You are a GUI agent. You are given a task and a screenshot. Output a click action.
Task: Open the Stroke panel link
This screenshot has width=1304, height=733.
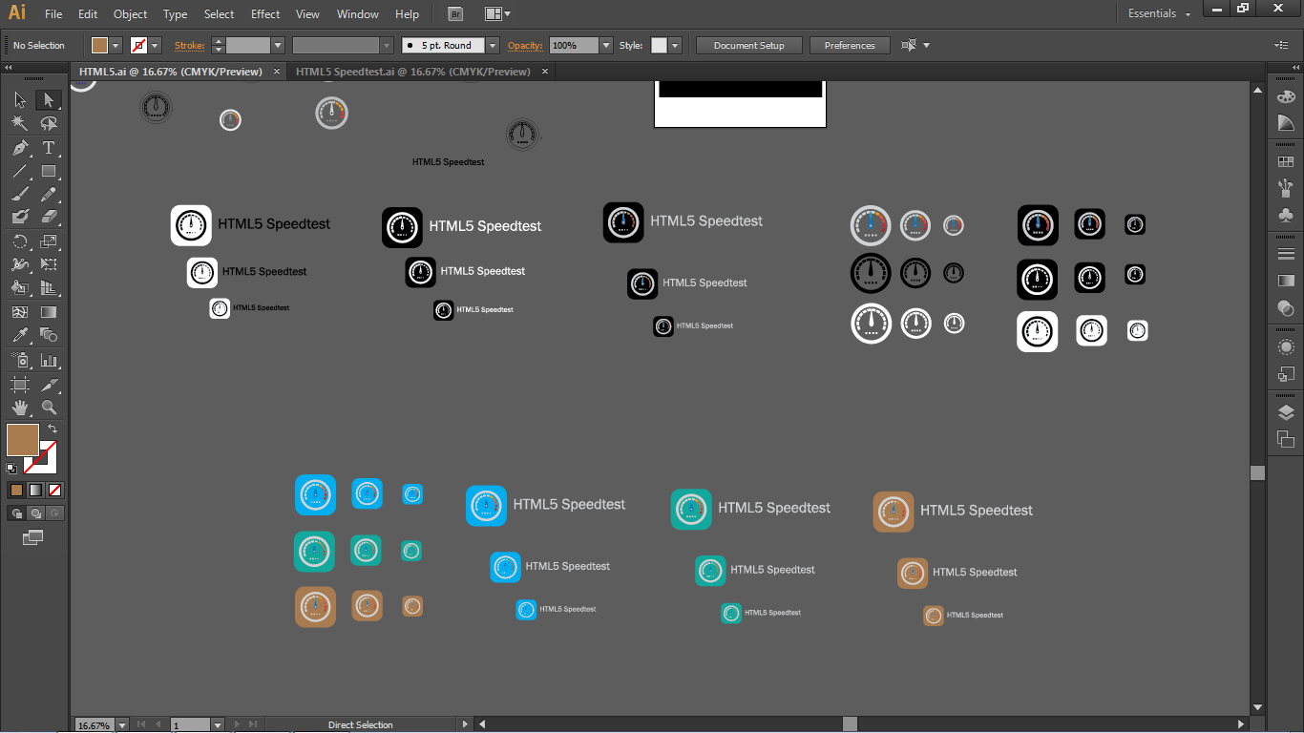[x=190, y=46]
